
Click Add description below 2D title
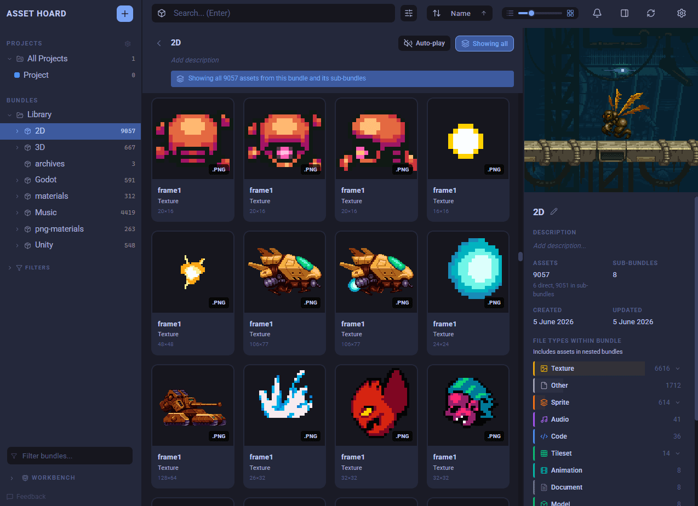pyautogui.click(x=194, y=60)
